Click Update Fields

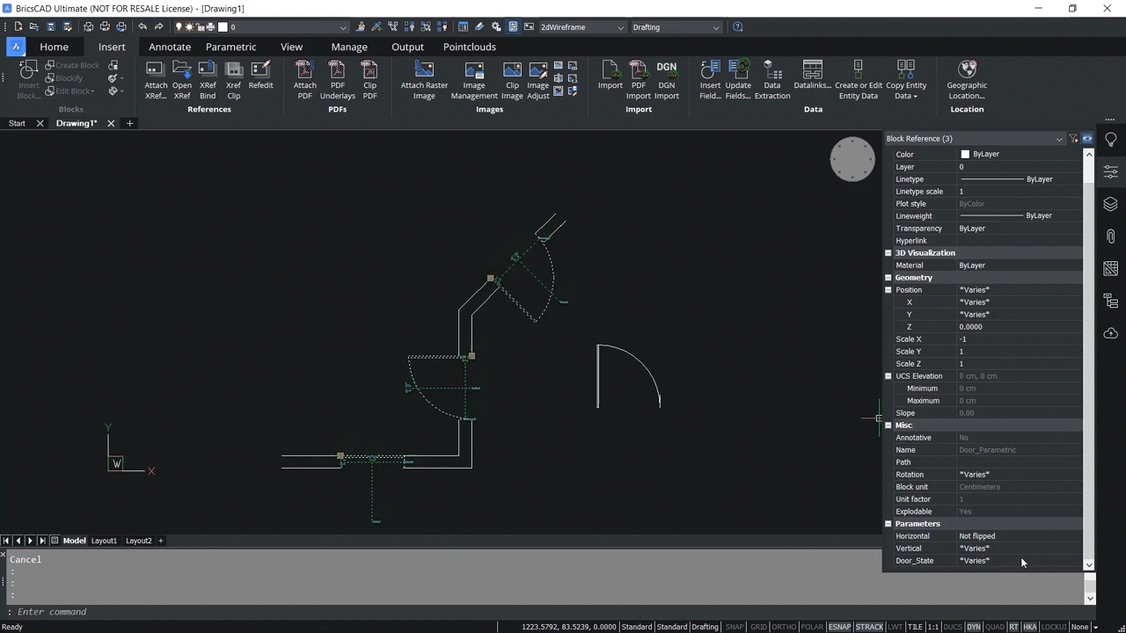738,80
